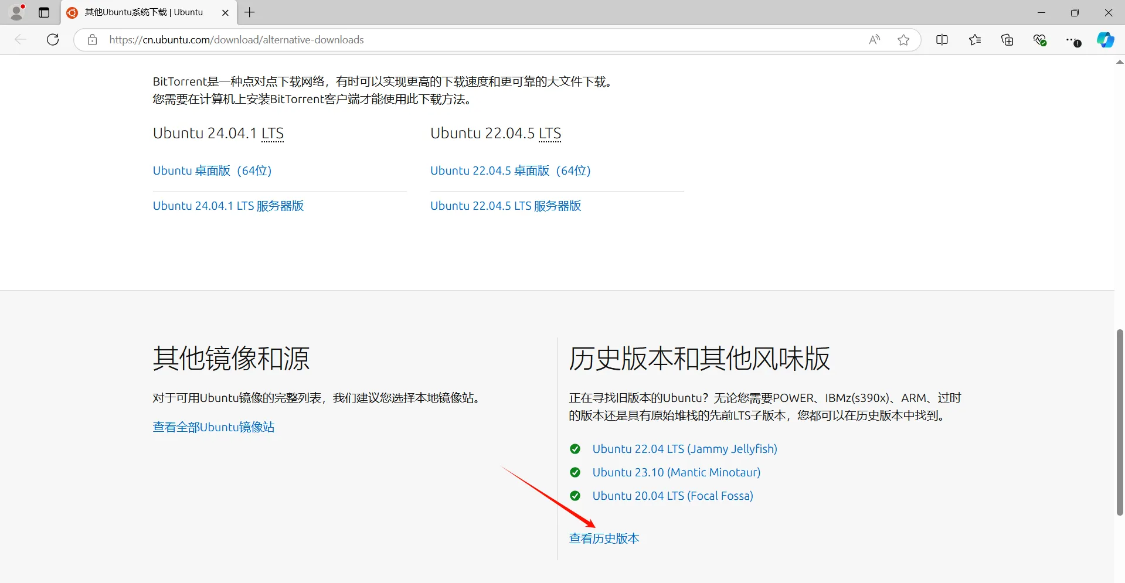Image resolution: width=1125 pixels, height=583 pixels.
Task: Open the Settings and more menu
Action: 1073,39
